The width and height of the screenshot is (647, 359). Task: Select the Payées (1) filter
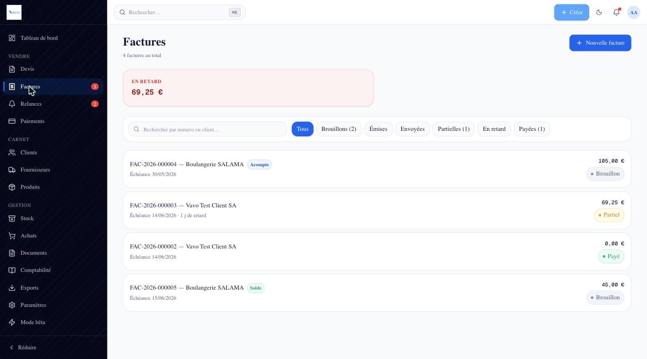pos(531,129)
